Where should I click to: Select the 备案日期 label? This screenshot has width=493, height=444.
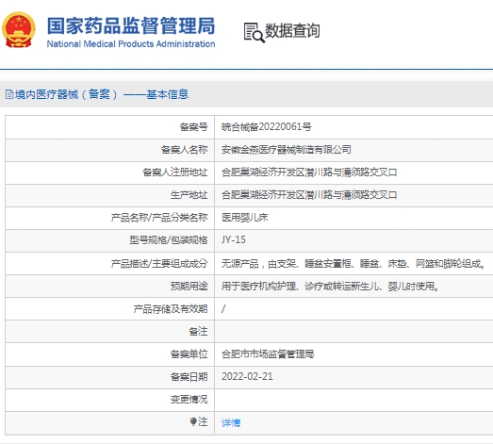(189, 377)
